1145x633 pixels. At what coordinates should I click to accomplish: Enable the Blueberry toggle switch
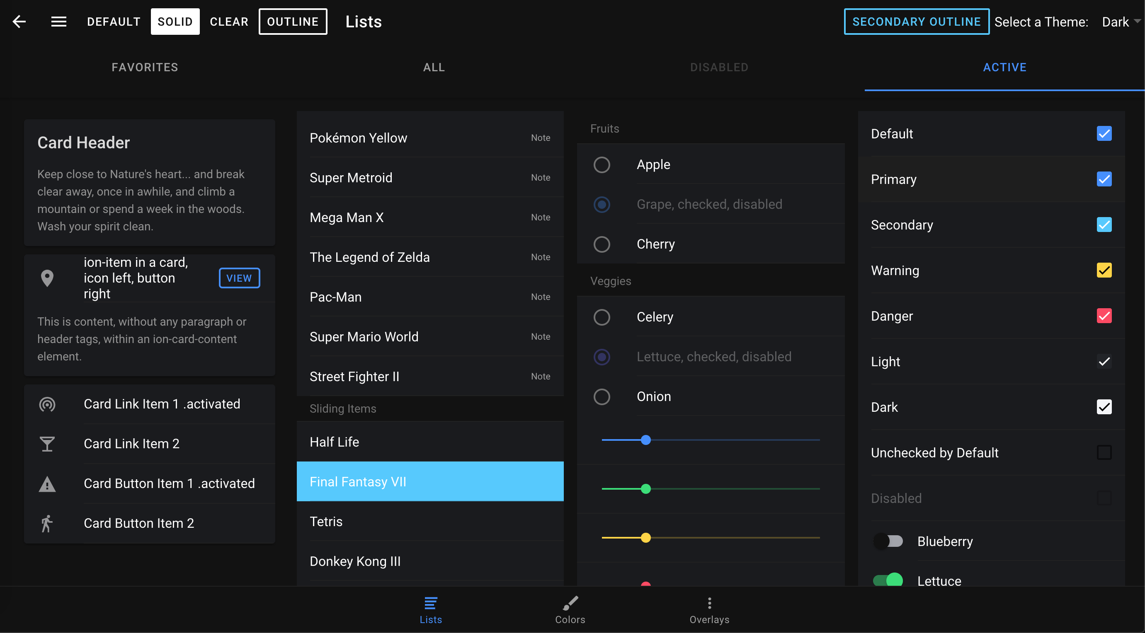[x=888, y=541]
